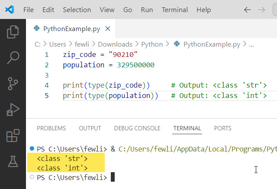Screen dimensions: 277x189
Task: Open the Run and Debug view
Action: (x=13, y=110)
